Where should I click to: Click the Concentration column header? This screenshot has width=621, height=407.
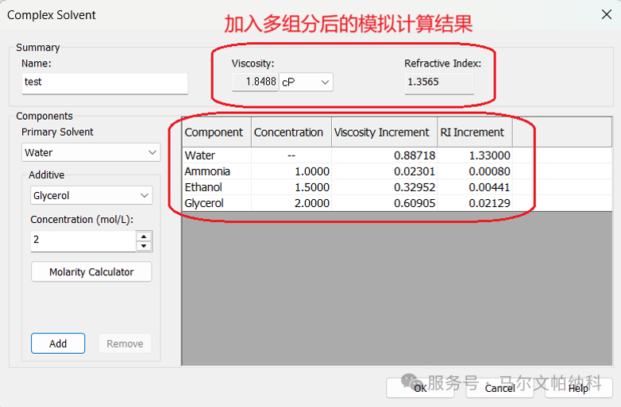click(291, 132)
